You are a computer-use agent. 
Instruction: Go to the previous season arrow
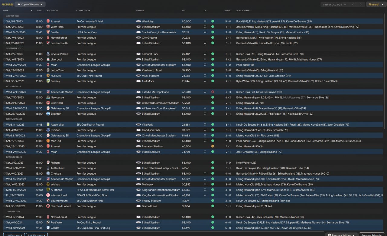tap(353, 5)
